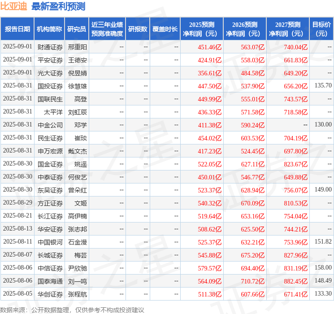Select target price 158.00
Image resolution: width=334 pixels, height=314 pixels.
tap(323, 267)
